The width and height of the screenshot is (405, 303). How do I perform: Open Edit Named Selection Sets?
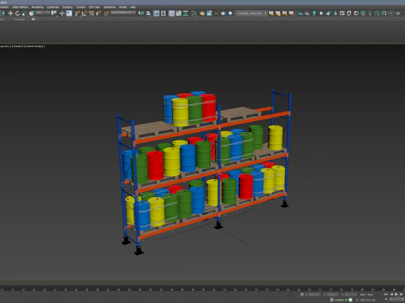[106, 13]
